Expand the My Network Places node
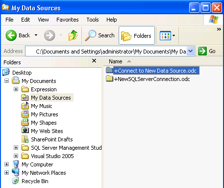Image resolution: width=224 pixels, height=188 pixels. [6, 173]
